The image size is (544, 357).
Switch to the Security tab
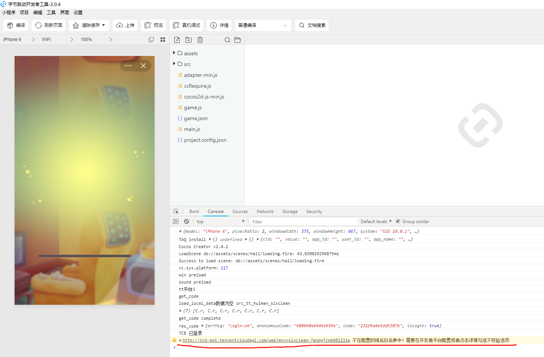(314, 212)
